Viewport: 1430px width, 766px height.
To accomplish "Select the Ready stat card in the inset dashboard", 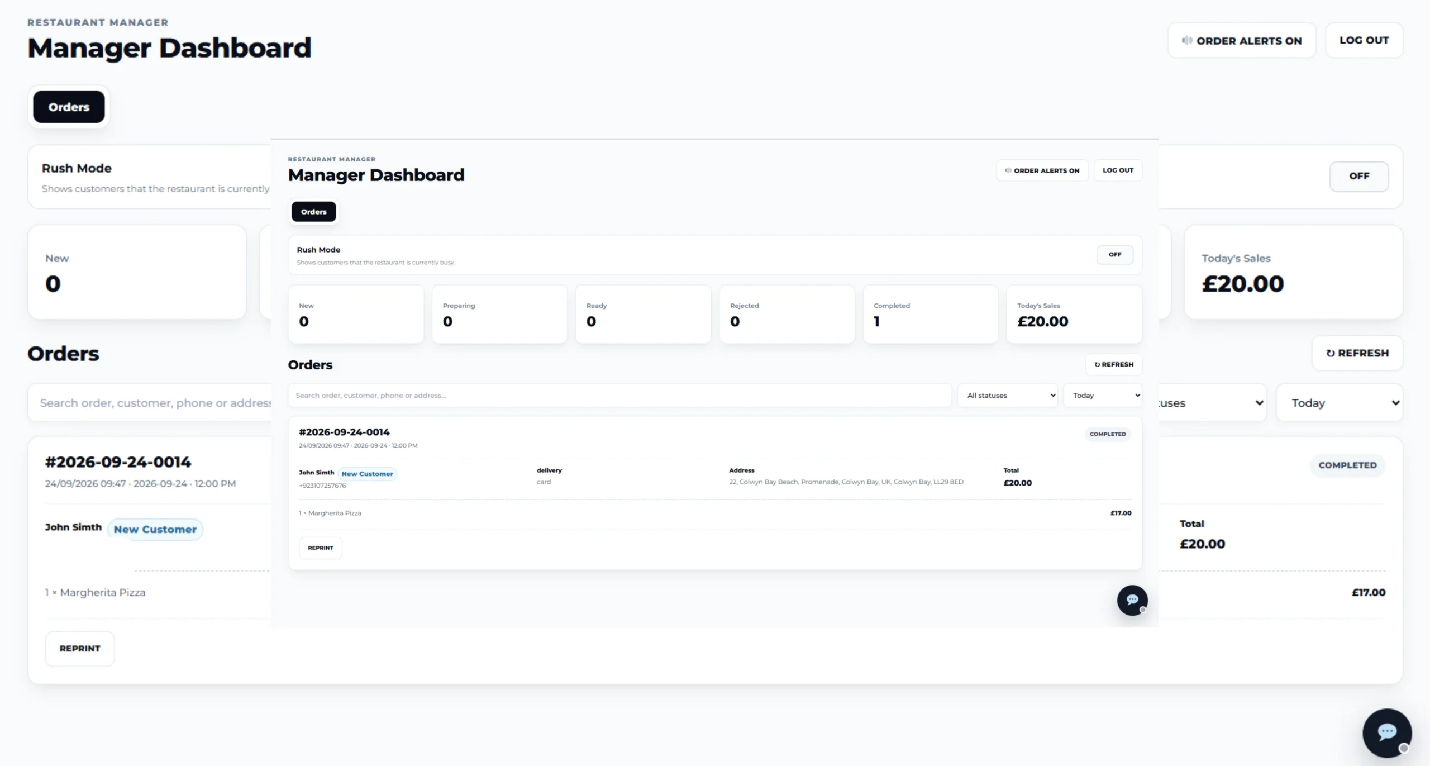I will click(x=643, y=314).
